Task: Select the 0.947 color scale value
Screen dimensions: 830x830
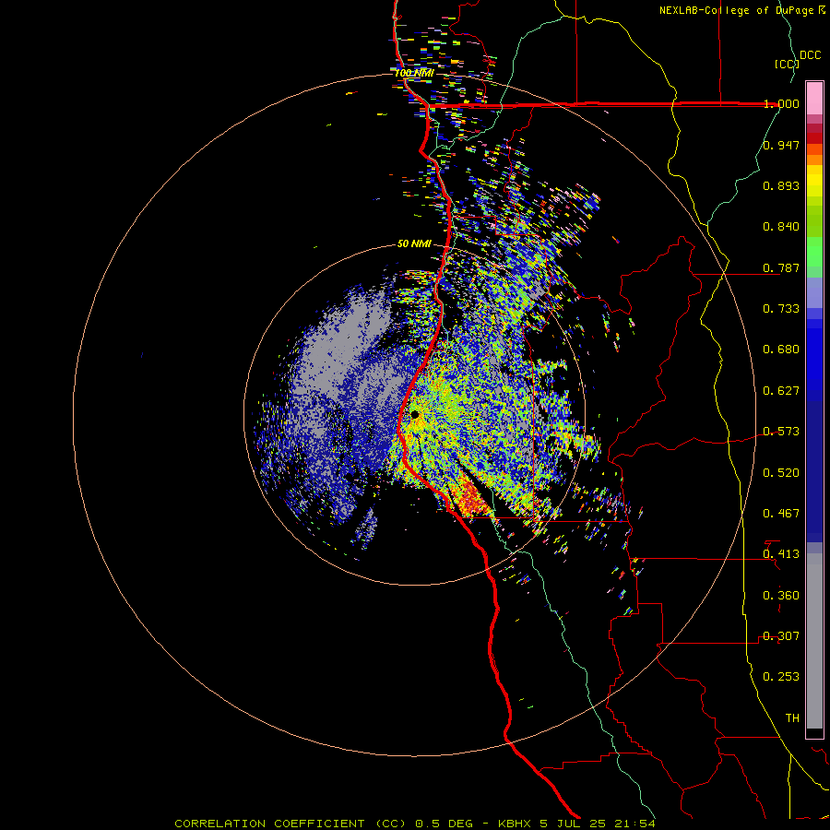Action: (781, 145)
